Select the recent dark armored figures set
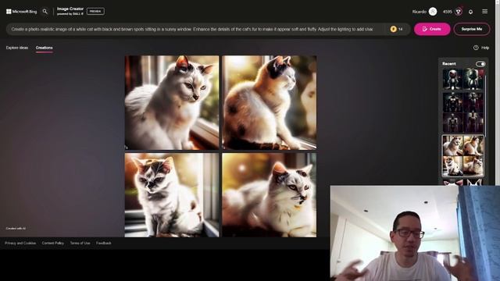 (x=463, y=112)
